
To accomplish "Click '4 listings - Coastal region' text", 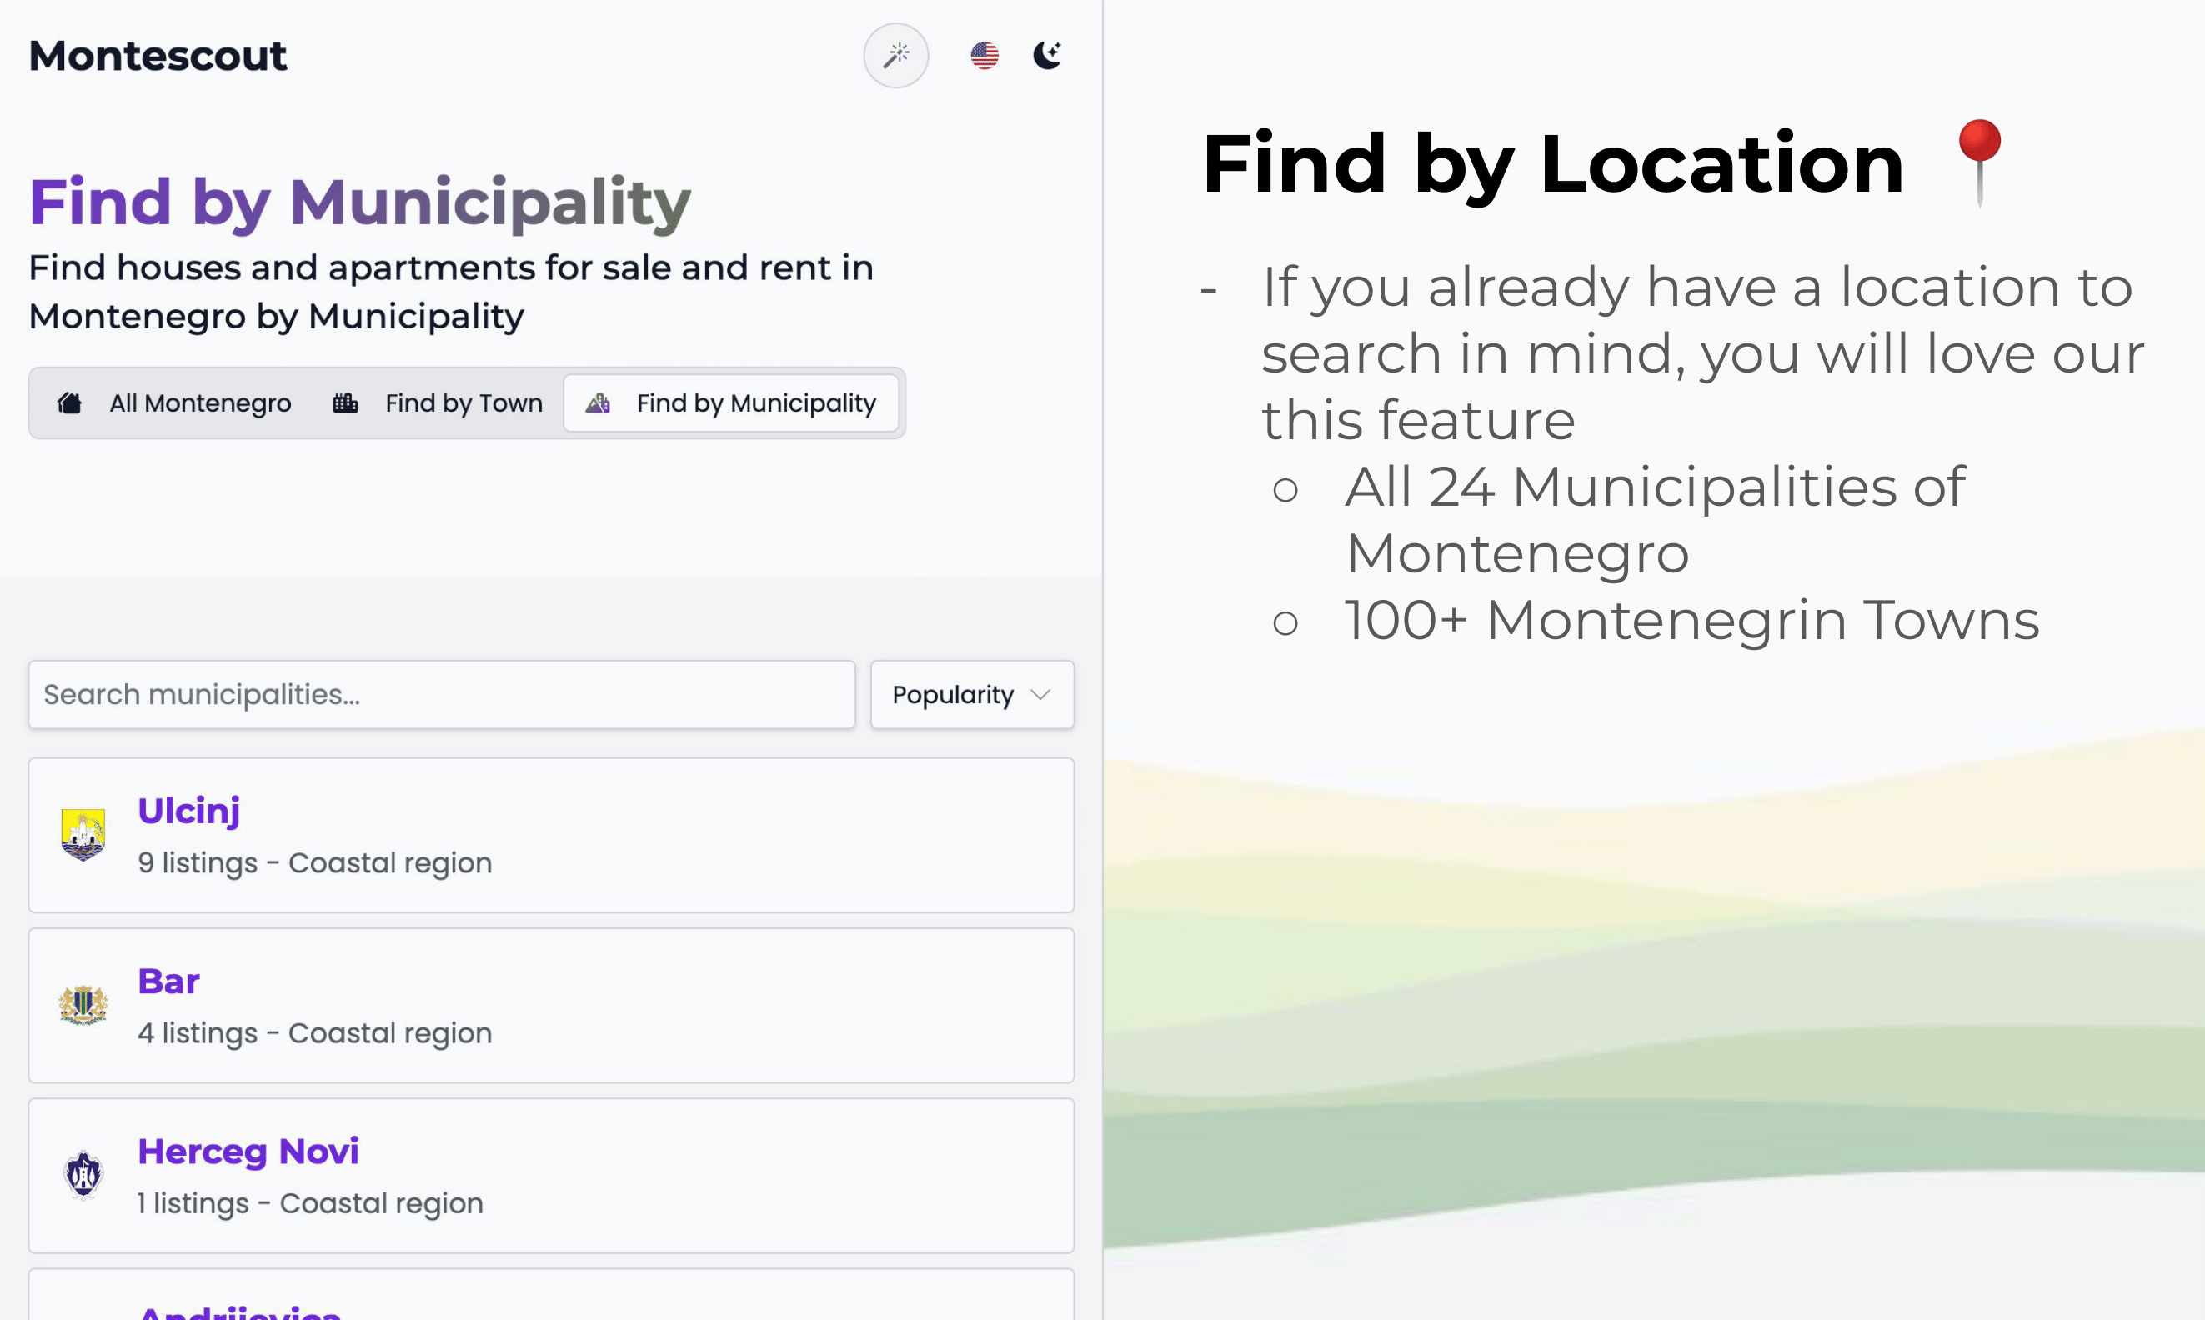I will click(315, 1032).
